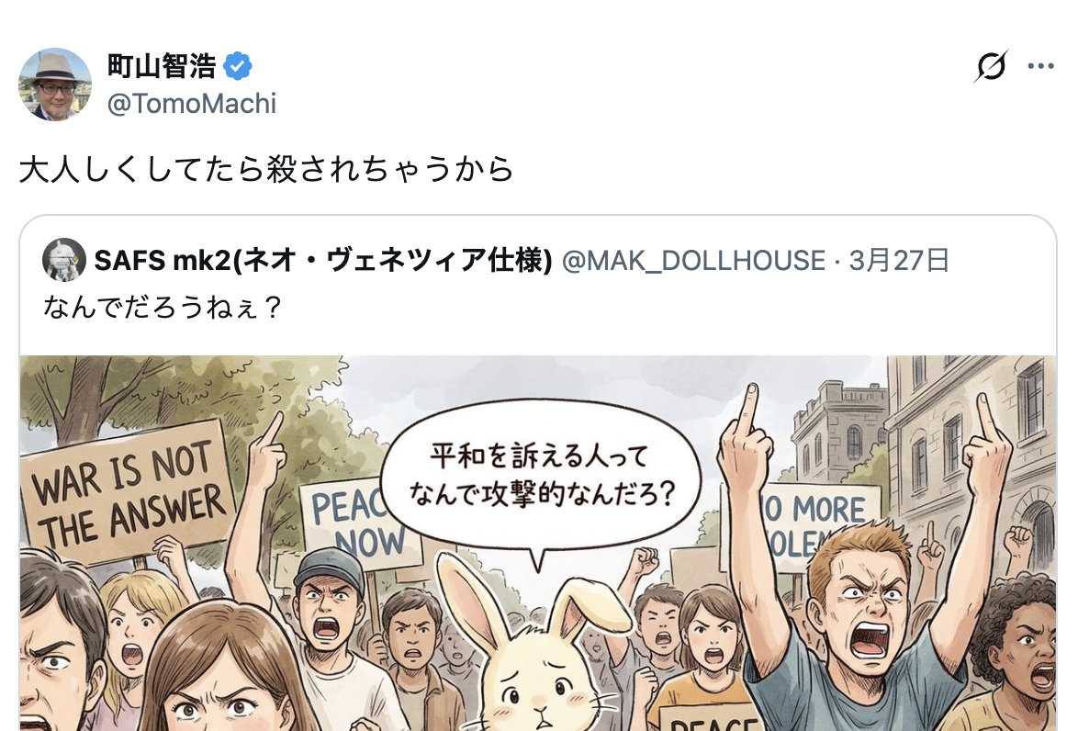The height and width of the screenshot is (731, 1078).
Task: Visit the @TomoMachi handle
Action: tap(192, 104)
